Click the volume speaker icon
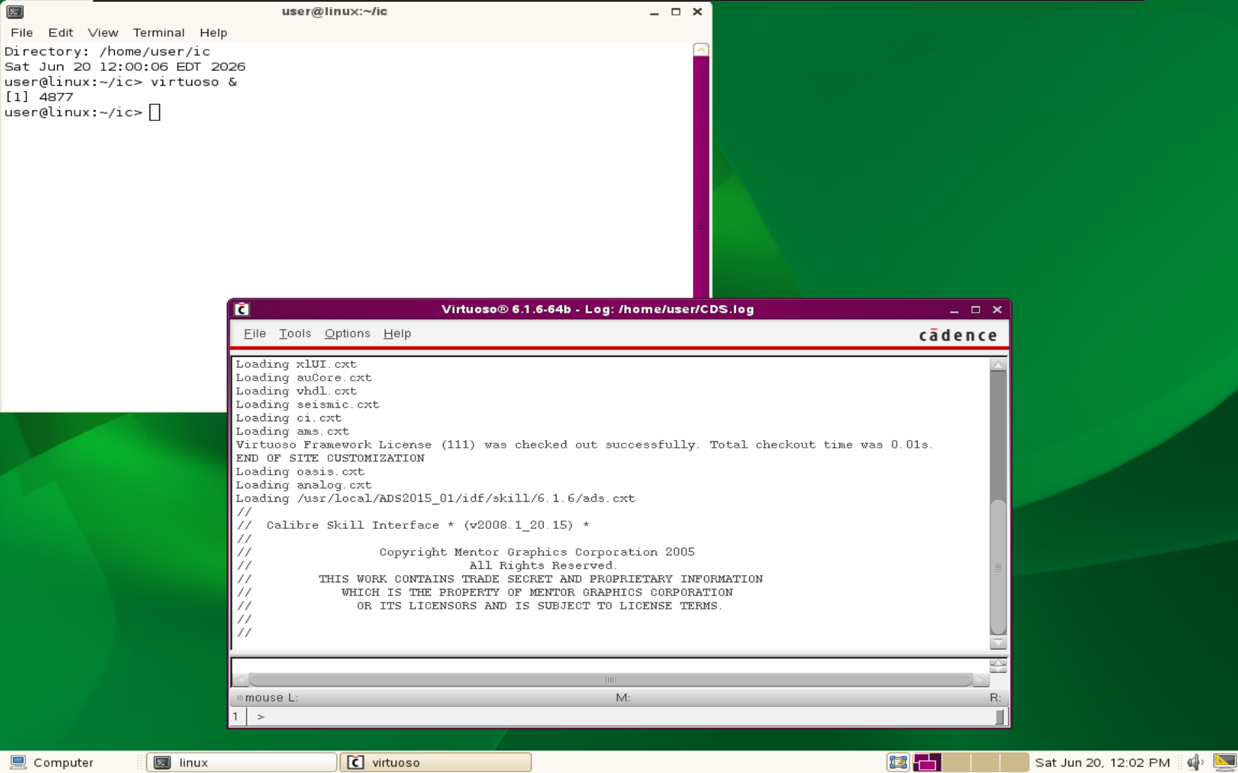 point(1195,763)
